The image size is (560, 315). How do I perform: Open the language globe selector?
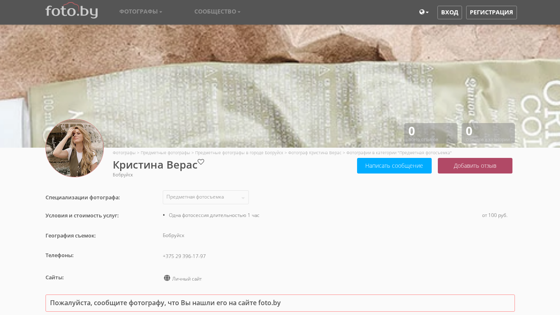coord(424,12)
